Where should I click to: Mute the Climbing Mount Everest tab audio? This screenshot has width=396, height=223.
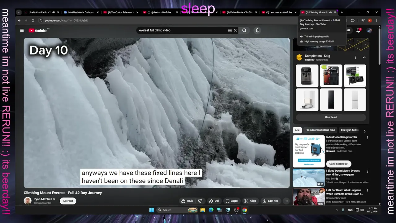[330, 12]
